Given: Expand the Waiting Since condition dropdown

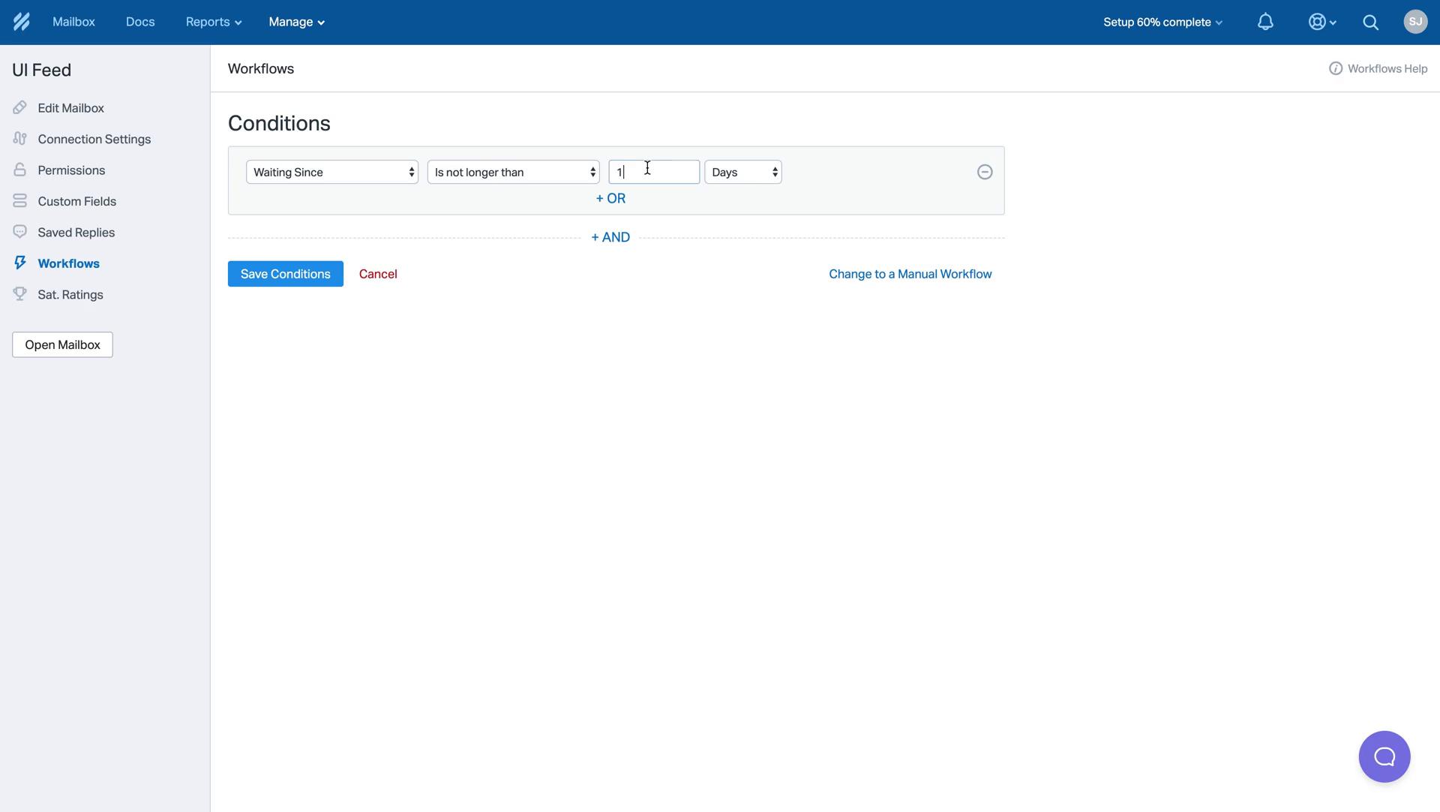Looking at the screenshot, I should (332, 171).
